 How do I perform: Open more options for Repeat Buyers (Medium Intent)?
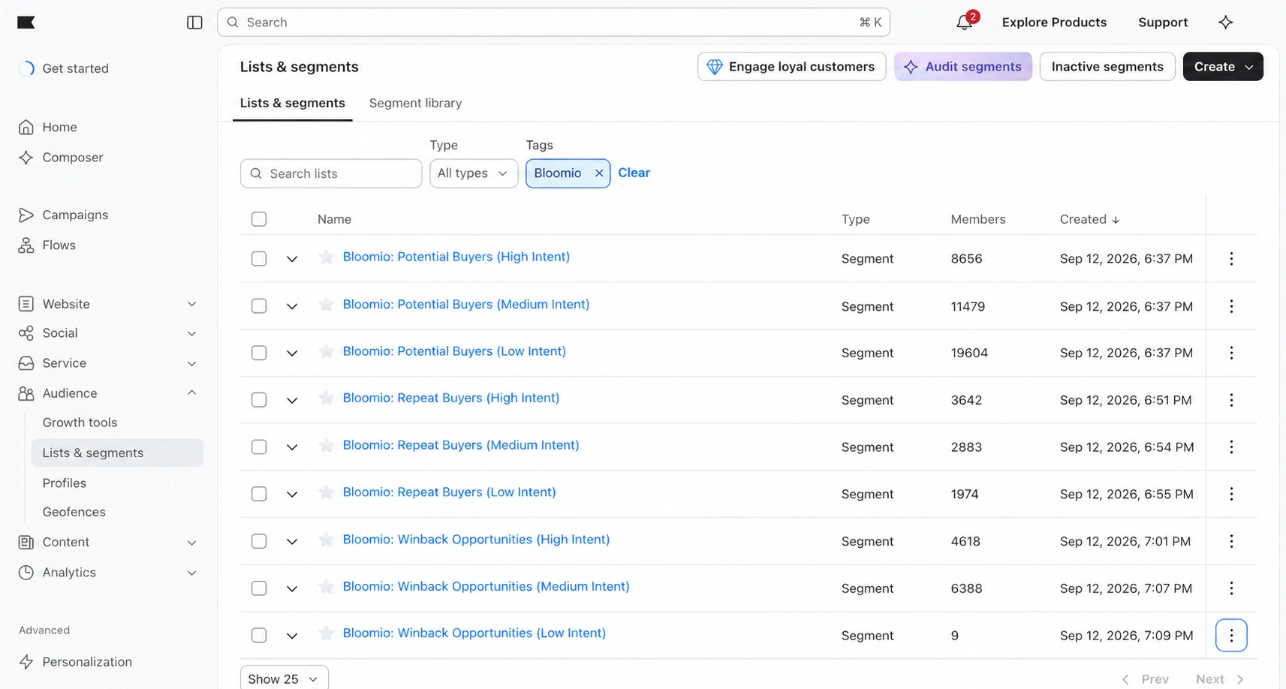tap(1231, 447)
